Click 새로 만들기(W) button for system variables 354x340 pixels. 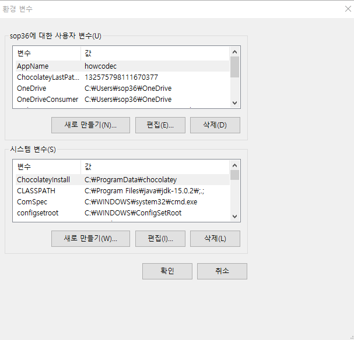(90, 239)
